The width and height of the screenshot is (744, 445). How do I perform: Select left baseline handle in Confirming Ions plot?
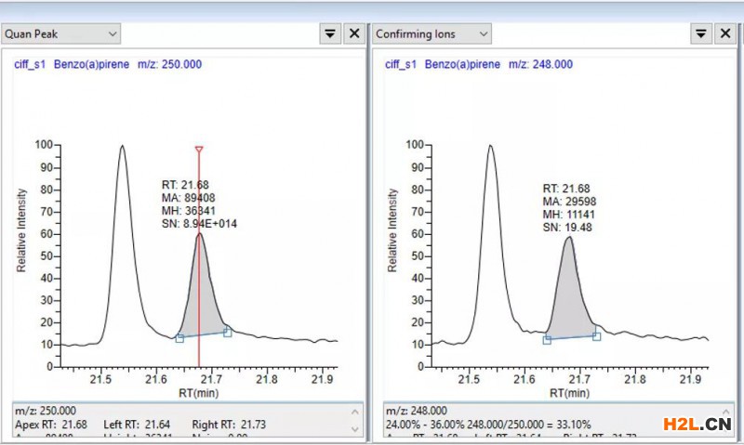point(547,340)
